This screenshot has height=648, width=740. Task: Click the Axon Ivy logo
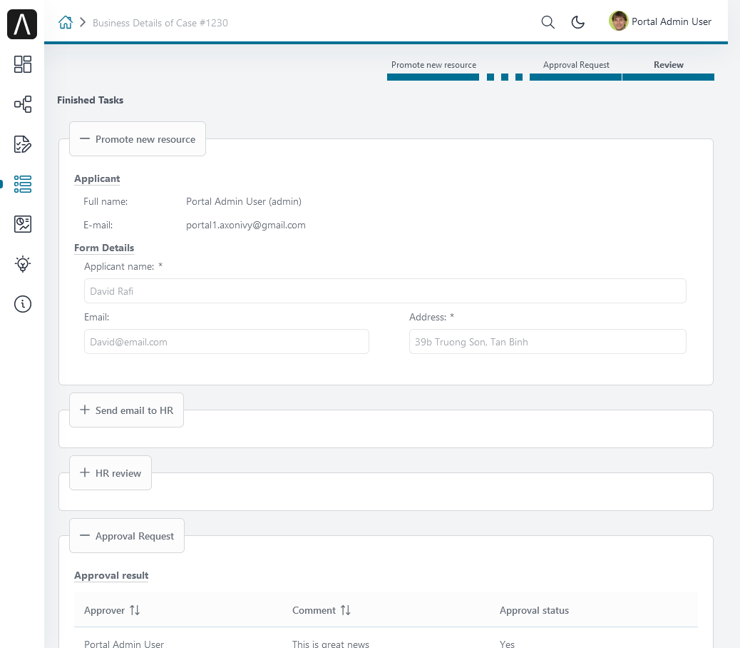[22, 24]
